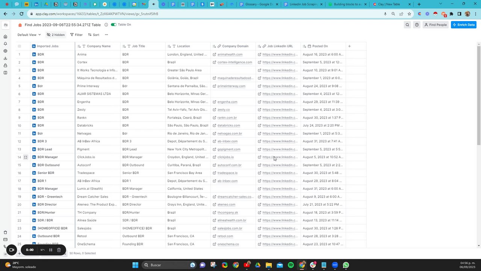Click the book icon in left sidebar
The image size is (481, 271).
pyautogui.click(x=5, y=73)
